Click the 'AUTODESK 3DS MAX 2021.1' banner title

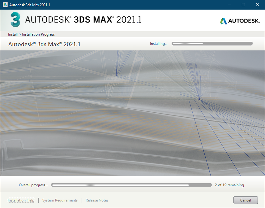83,19
